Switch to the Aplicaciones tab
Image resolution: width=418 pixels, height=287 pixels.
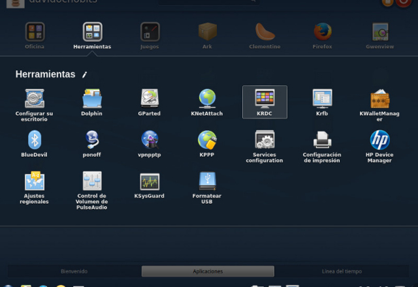[208, 271]
